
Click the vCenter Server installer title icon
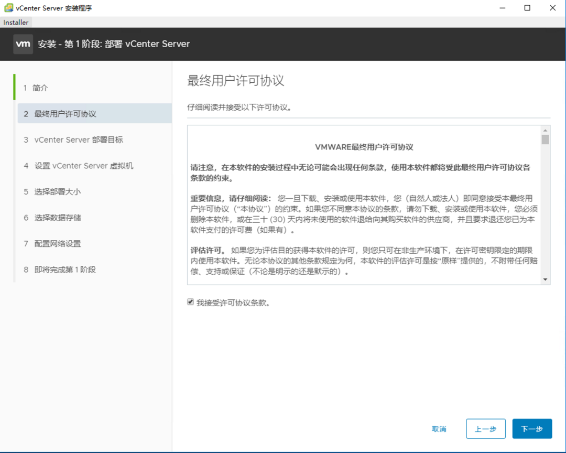tap(9, 7)
